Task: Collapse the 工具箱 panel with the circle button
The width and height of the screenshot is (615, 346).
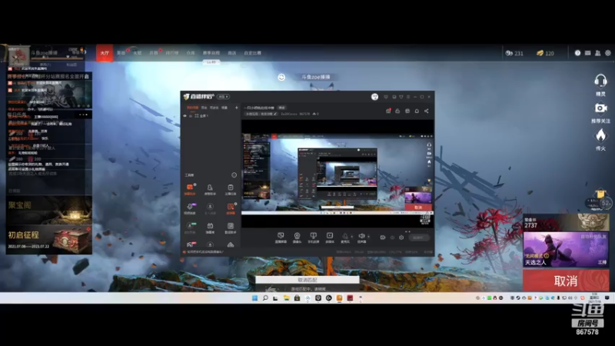Action: point(234,175)
